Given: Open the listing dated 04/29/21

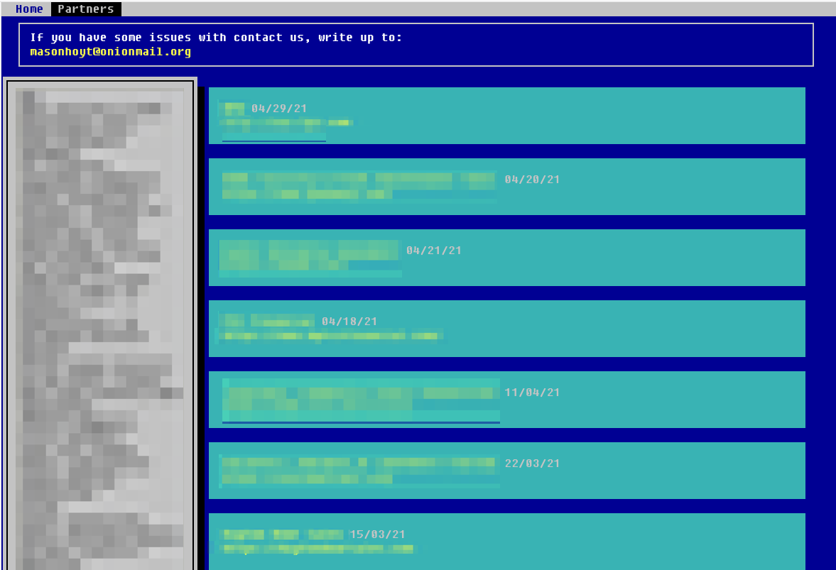Looking at the screenshot, I should [506, 115].
